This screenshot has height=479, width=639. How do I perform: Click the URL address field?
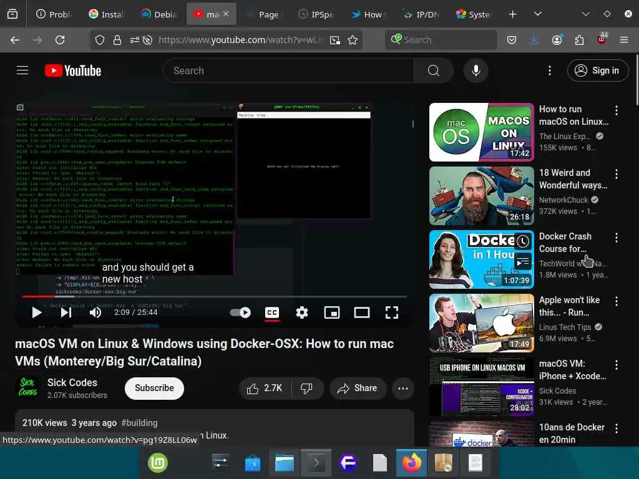pyautogui.click(x=240, y=40)
